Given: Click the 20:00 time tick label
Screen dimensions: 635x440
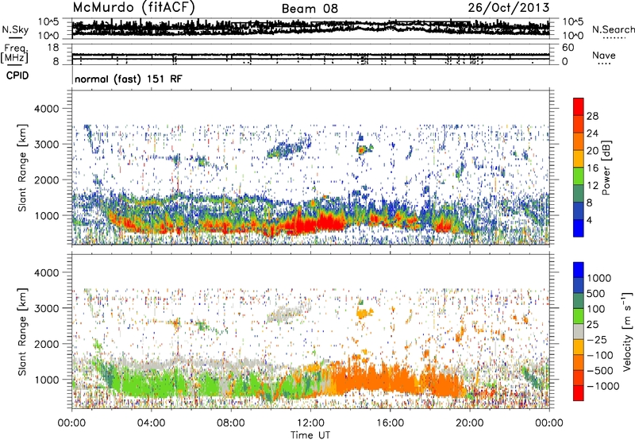Looking at the screenshot, I should click(x=470, y=423).
